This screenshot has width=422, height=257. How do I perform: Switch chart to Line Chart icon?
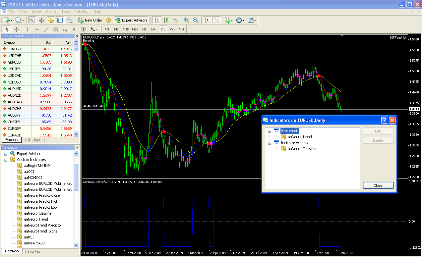(175, 20)
